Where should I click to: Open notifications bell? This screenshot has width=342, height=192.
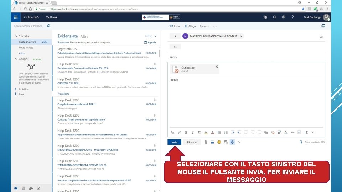(274, 17)
